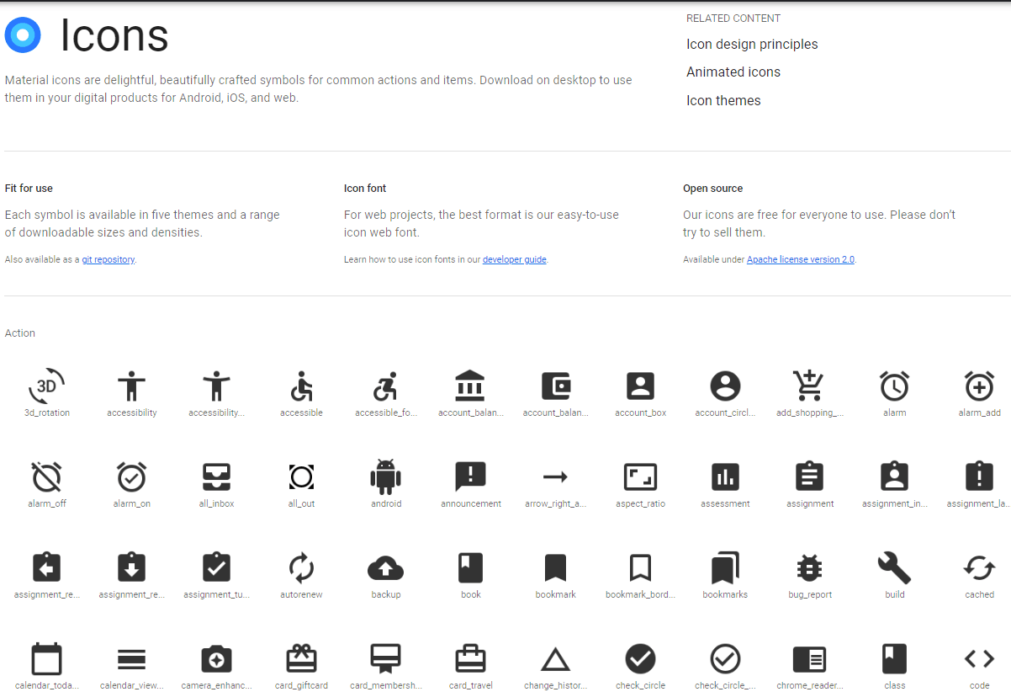Open the git repository link
Image resolution: width=1011 pixels, height=692 pixels.
[x=108, y=259]
